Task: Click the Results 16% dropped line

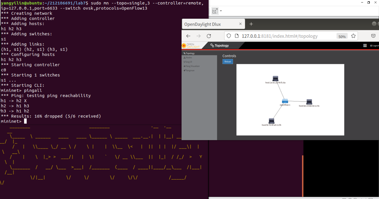Action: pos(51,116)
